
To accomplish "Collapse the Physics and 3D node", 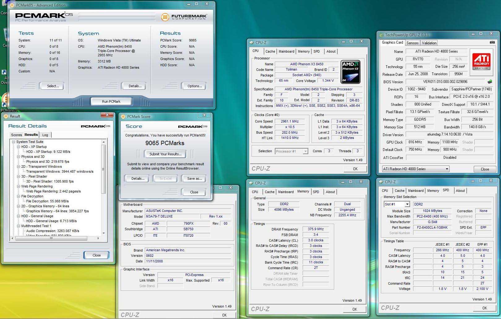I will [x=19, y=157].
